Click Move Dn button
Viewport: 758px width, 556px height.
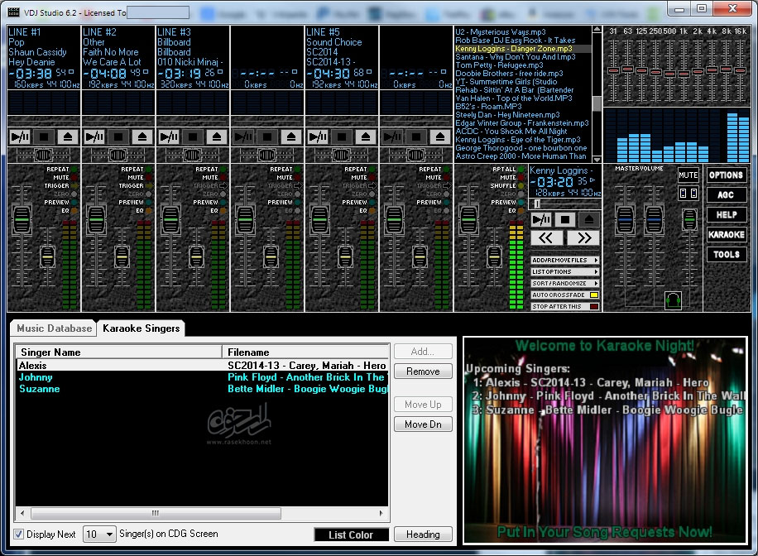click(x=423, y=424)
